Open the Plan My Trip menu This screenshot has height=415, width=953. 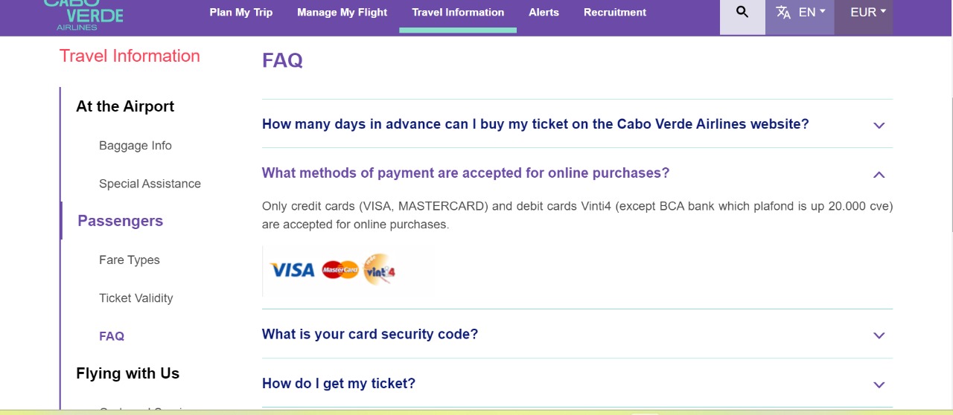point(241,12)
